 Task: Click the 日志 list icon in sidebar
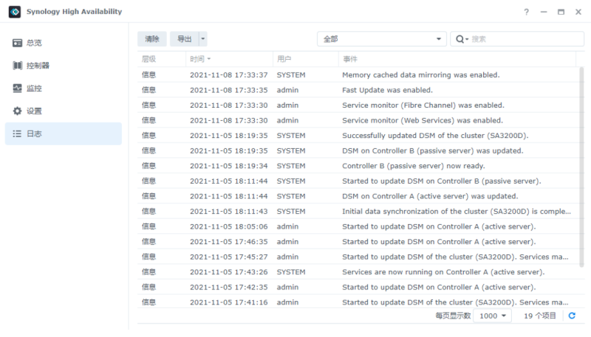(17, 133)
